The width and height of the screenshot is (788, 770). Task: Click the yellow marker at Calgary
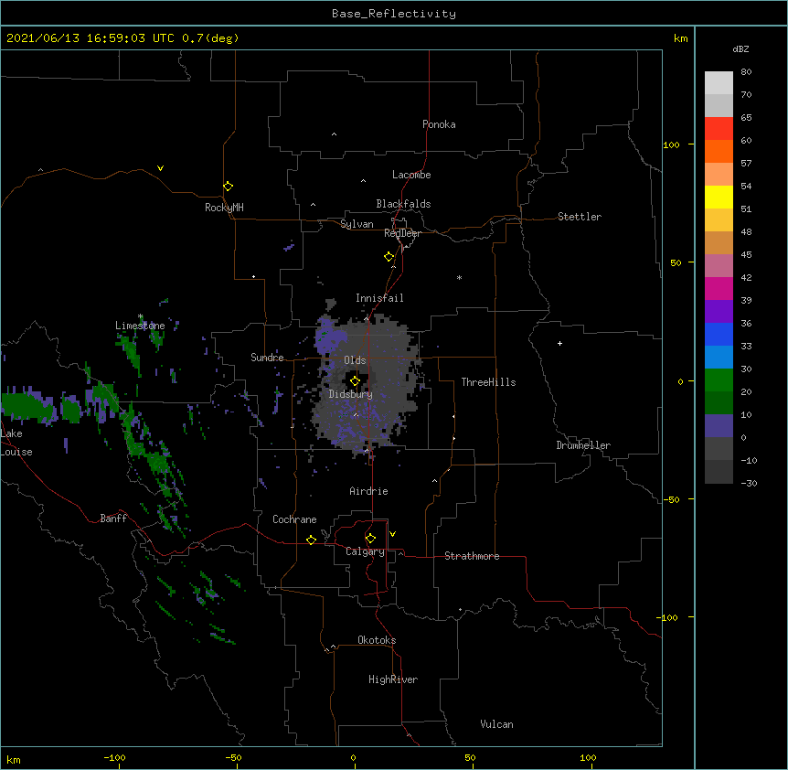(x=370, y=539)
